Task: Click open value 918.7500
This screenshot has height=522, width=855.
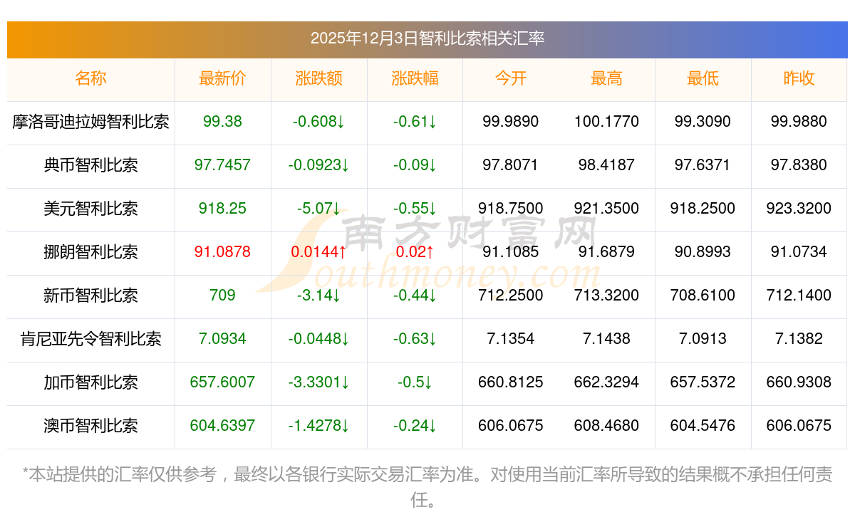Action: coord(511,209)
